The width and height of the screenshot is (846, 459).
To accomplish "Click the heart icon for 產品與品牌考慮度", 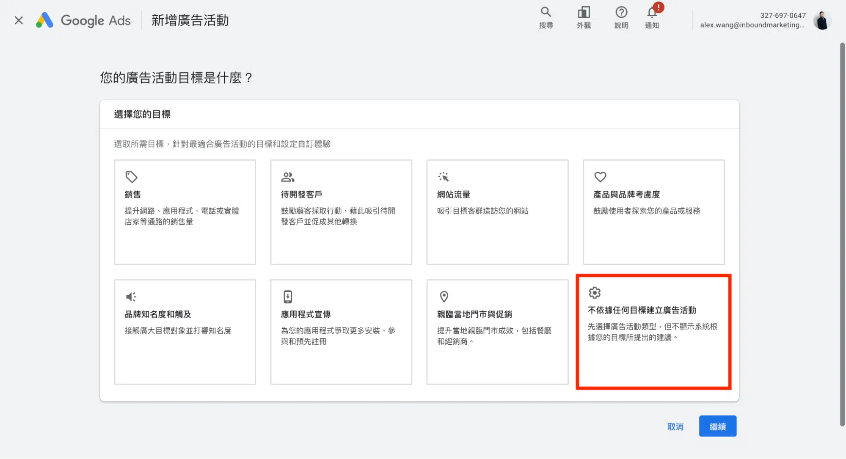I will point(600,177).
